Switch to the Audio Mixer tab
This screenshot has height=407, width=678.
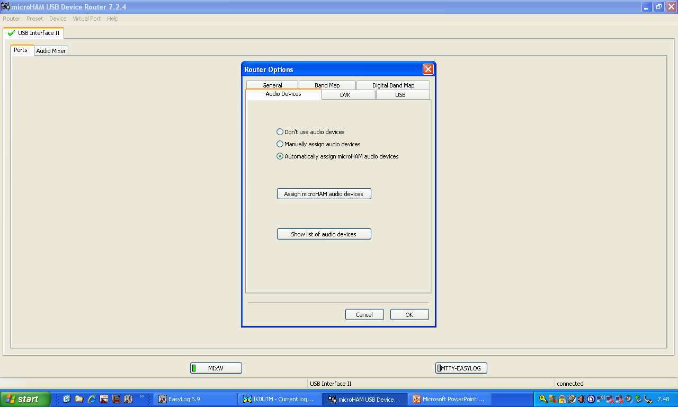51,51
